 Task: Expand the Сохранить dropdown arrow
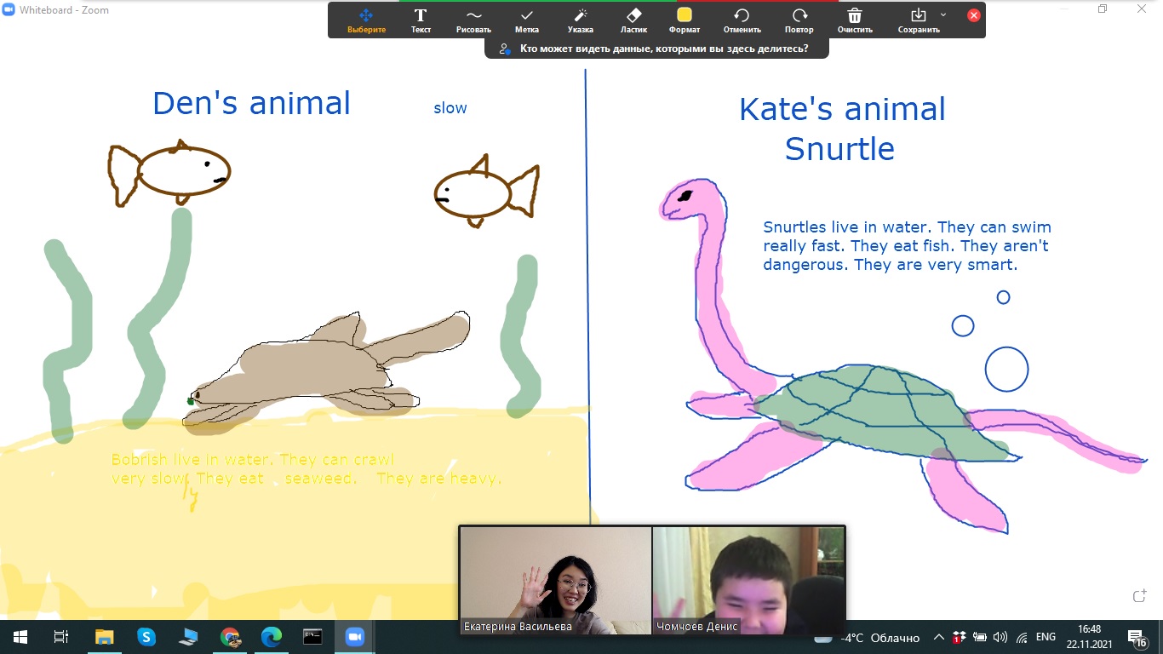[943, 14]
